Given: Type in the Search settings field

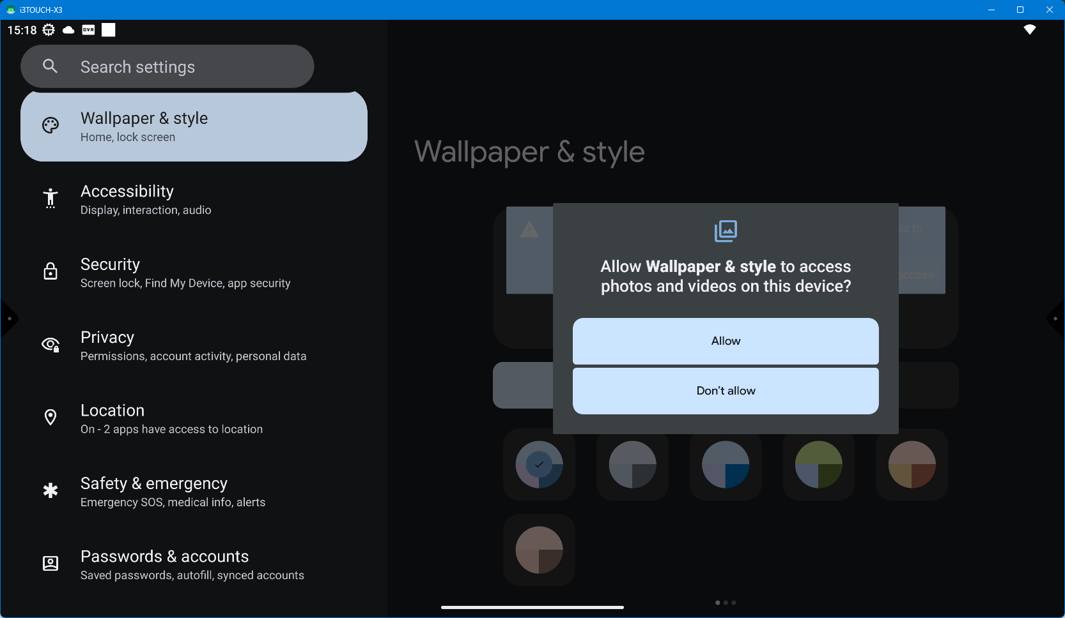Looking at the screenshot, I should click(x=185, y=67).
